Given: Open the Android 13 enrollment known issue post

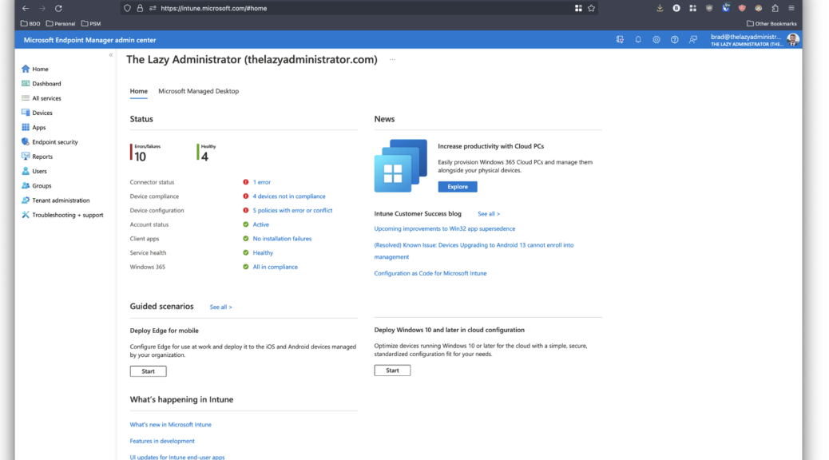Looking at the screenshot, I should (x=474, y=251).
